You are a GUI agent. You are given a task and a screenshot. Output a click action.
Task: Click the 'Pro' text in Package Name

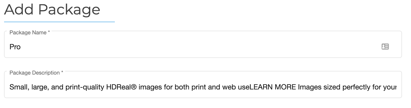(15, 47)
